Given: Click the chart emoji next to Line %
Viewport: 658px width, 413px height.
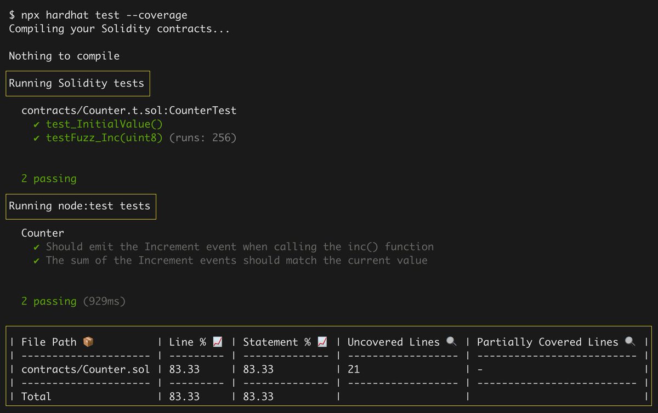Looking at the screenshot, I should tap(218, 342).
